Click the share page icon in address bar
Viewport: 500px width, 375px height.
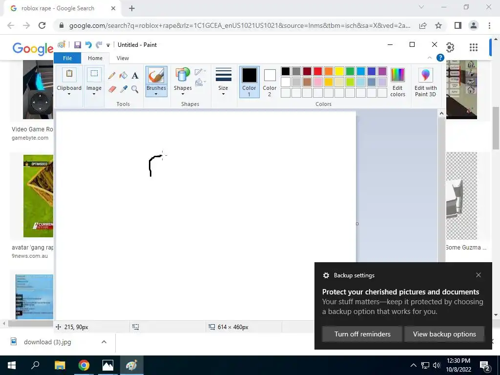coord(423,25)
